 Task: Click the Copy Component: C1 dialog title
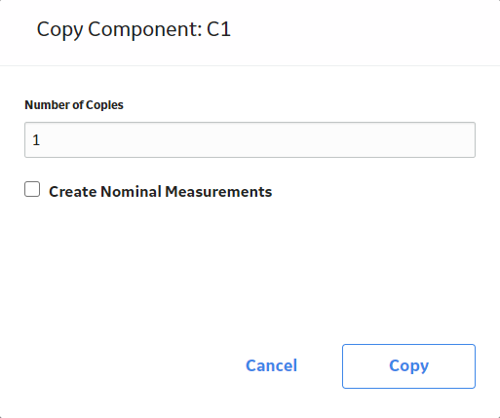click(134, 29)
